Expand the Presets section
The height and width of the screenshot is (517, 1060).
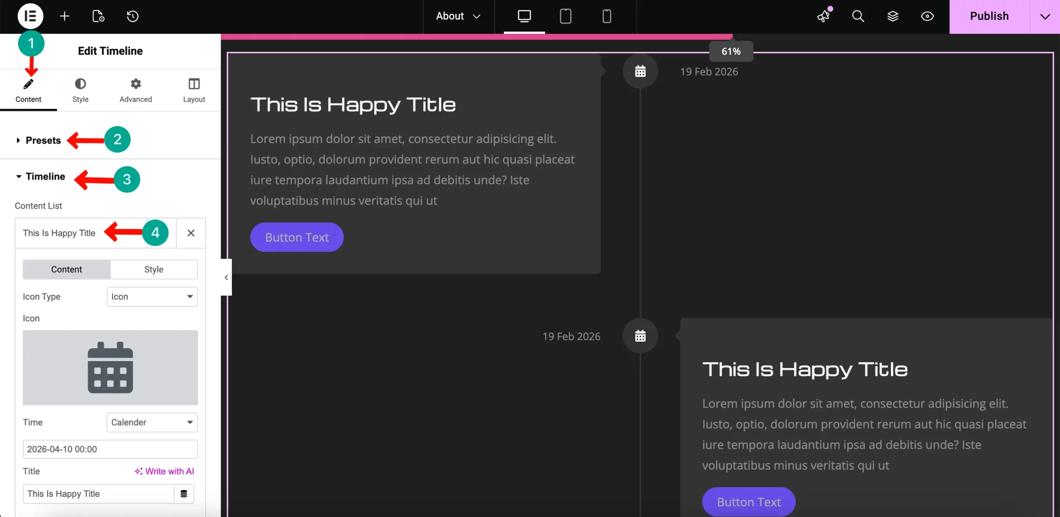(x=43, y=140)
